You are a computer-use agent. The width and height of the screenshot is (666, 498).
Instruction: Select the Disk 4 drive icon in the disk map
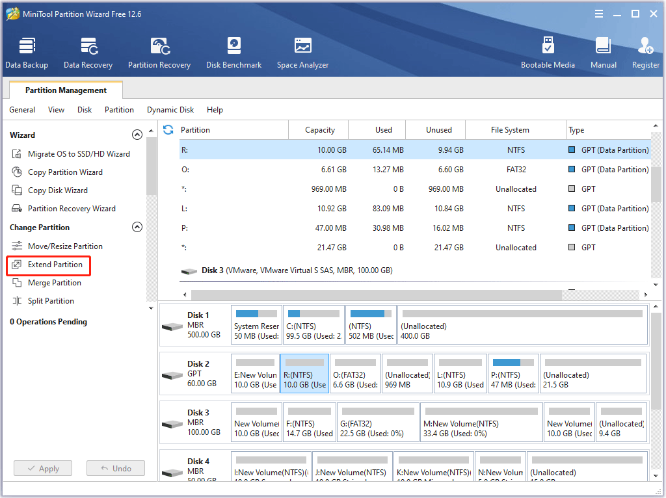pyautogui.click(x=172, y=473)
